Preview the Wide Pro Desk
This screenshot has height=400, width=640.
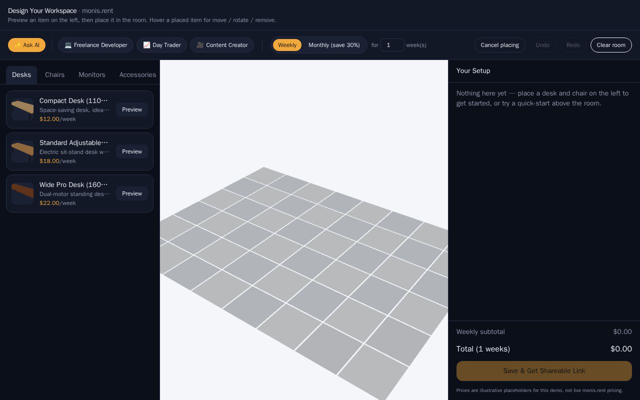coord(132,193)
